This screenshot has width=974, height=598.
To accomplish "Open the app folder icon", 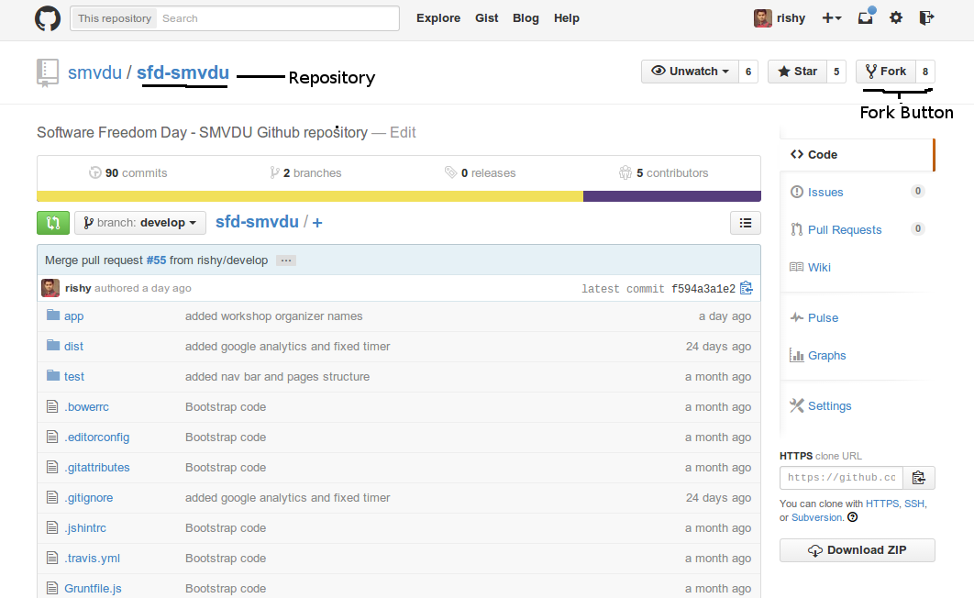I will click(x=53, y=316).
